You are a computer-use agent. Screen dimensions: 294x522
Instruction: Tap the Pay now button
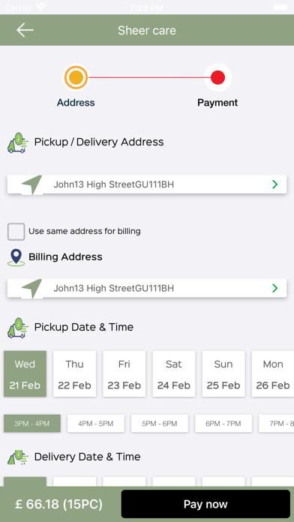point(205,504)
